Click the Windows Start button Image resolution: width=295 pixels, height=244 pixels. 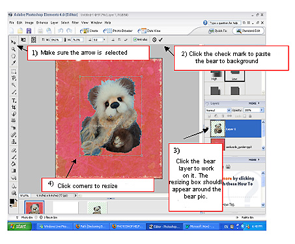[x=20, y=226]
